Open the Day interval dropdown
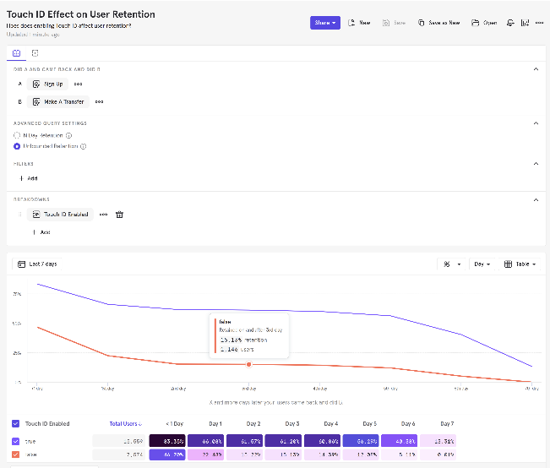The width and height of the screenshot is (550, 468). 482,264
